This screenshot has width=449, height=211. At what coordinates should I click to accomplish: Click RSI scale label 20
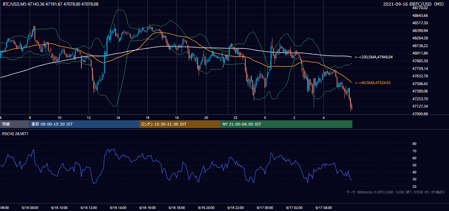coord(414,186)
